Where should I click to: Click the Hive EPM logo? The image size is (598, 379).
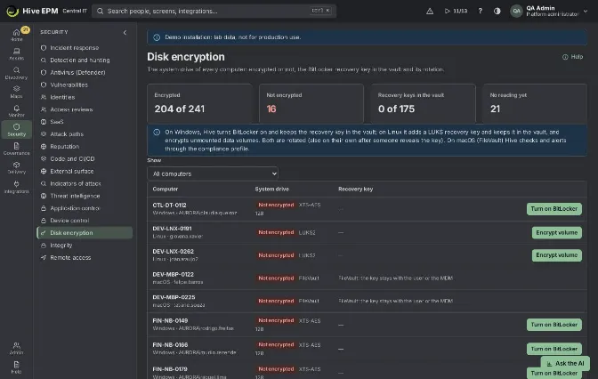(x=32, y=11)
